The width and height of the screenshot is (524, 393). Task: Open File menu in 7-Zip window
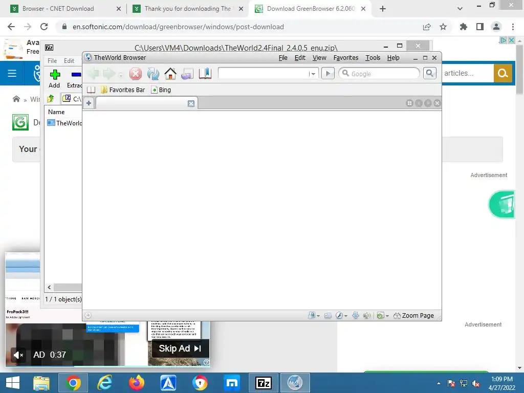pyautogui.click(x=52, y=61)
